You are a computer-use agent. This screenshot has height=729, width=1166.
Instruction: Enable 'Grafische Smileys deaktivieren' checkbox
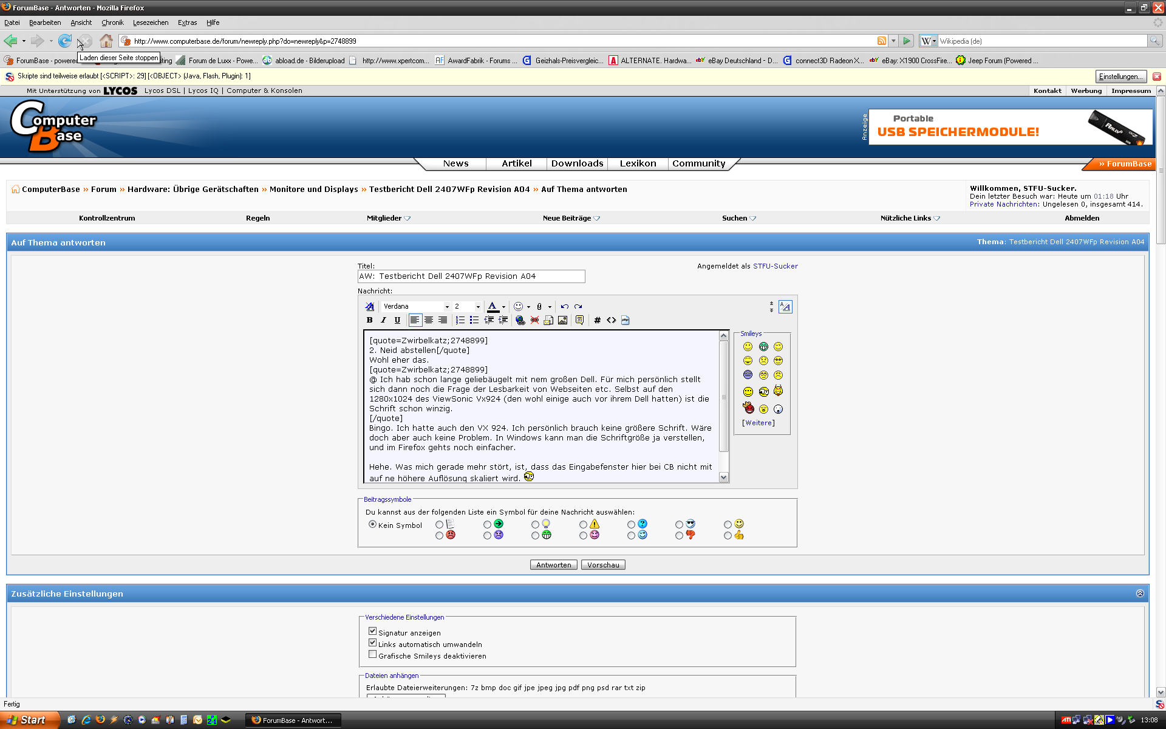click(372, 654)
